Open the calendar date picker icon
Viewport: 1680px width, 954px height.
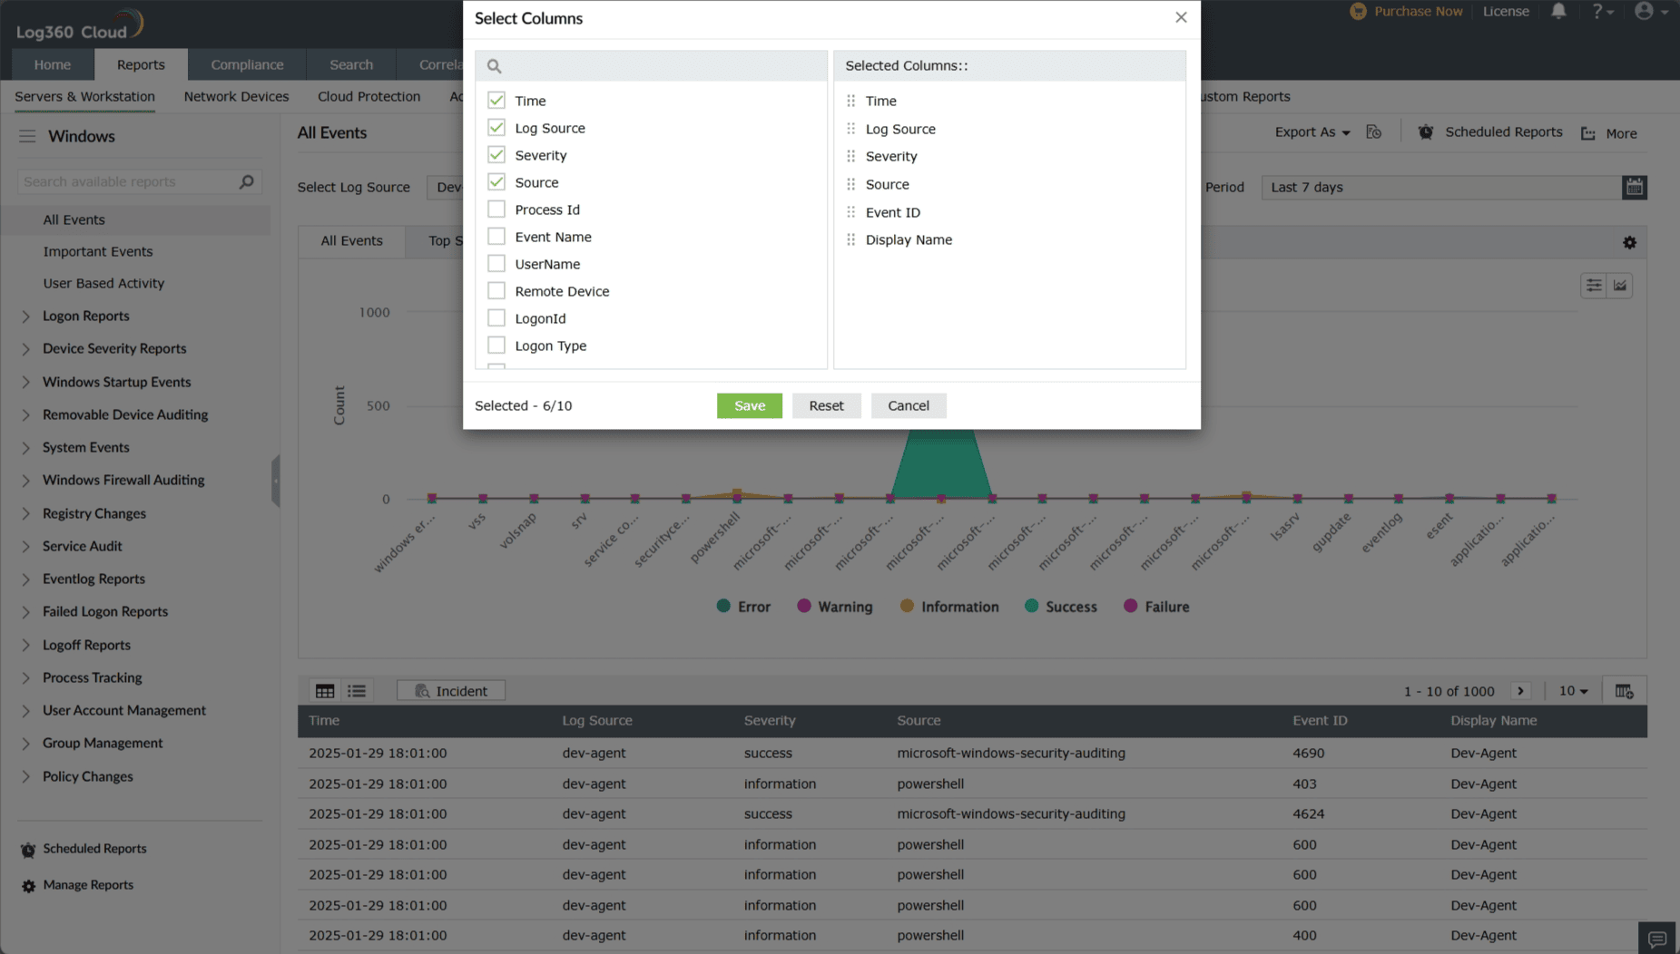1635,187
